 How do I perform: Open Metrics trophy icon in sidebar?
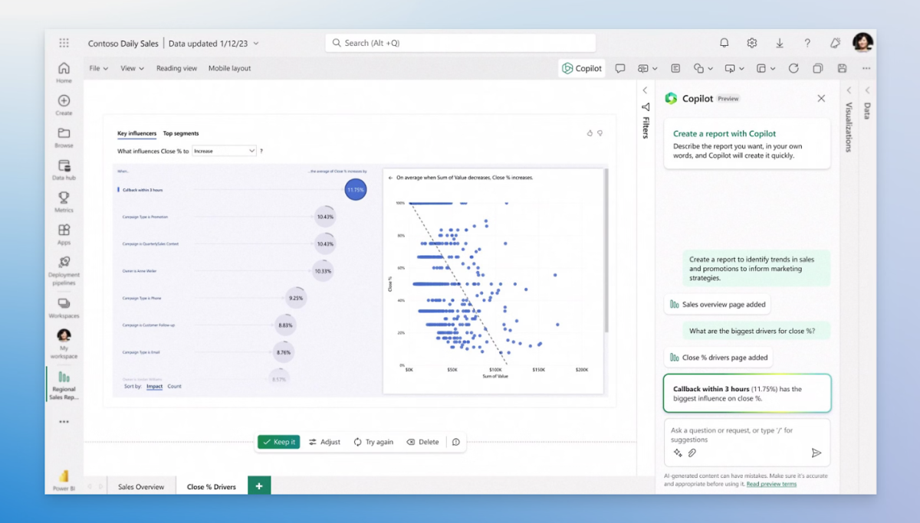64,201
